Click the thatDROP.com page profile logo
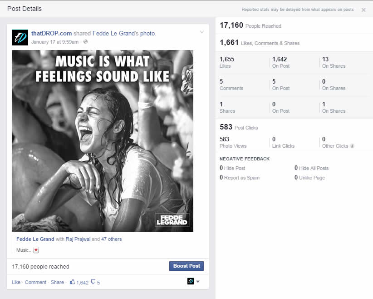 pos(20,37)
